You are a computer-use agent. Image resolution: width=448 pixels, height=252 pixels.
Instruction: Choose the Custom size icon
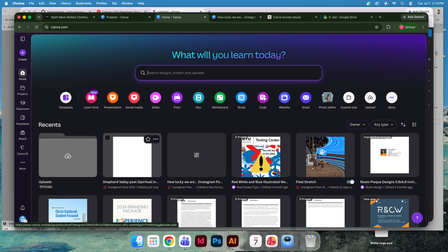[x=349, y=98]
